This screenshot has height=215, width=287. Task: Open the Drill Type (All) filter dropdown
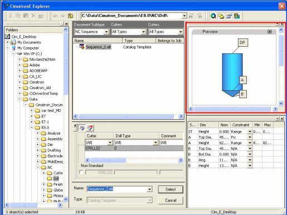pyautogui.click(x=155, y=143)
